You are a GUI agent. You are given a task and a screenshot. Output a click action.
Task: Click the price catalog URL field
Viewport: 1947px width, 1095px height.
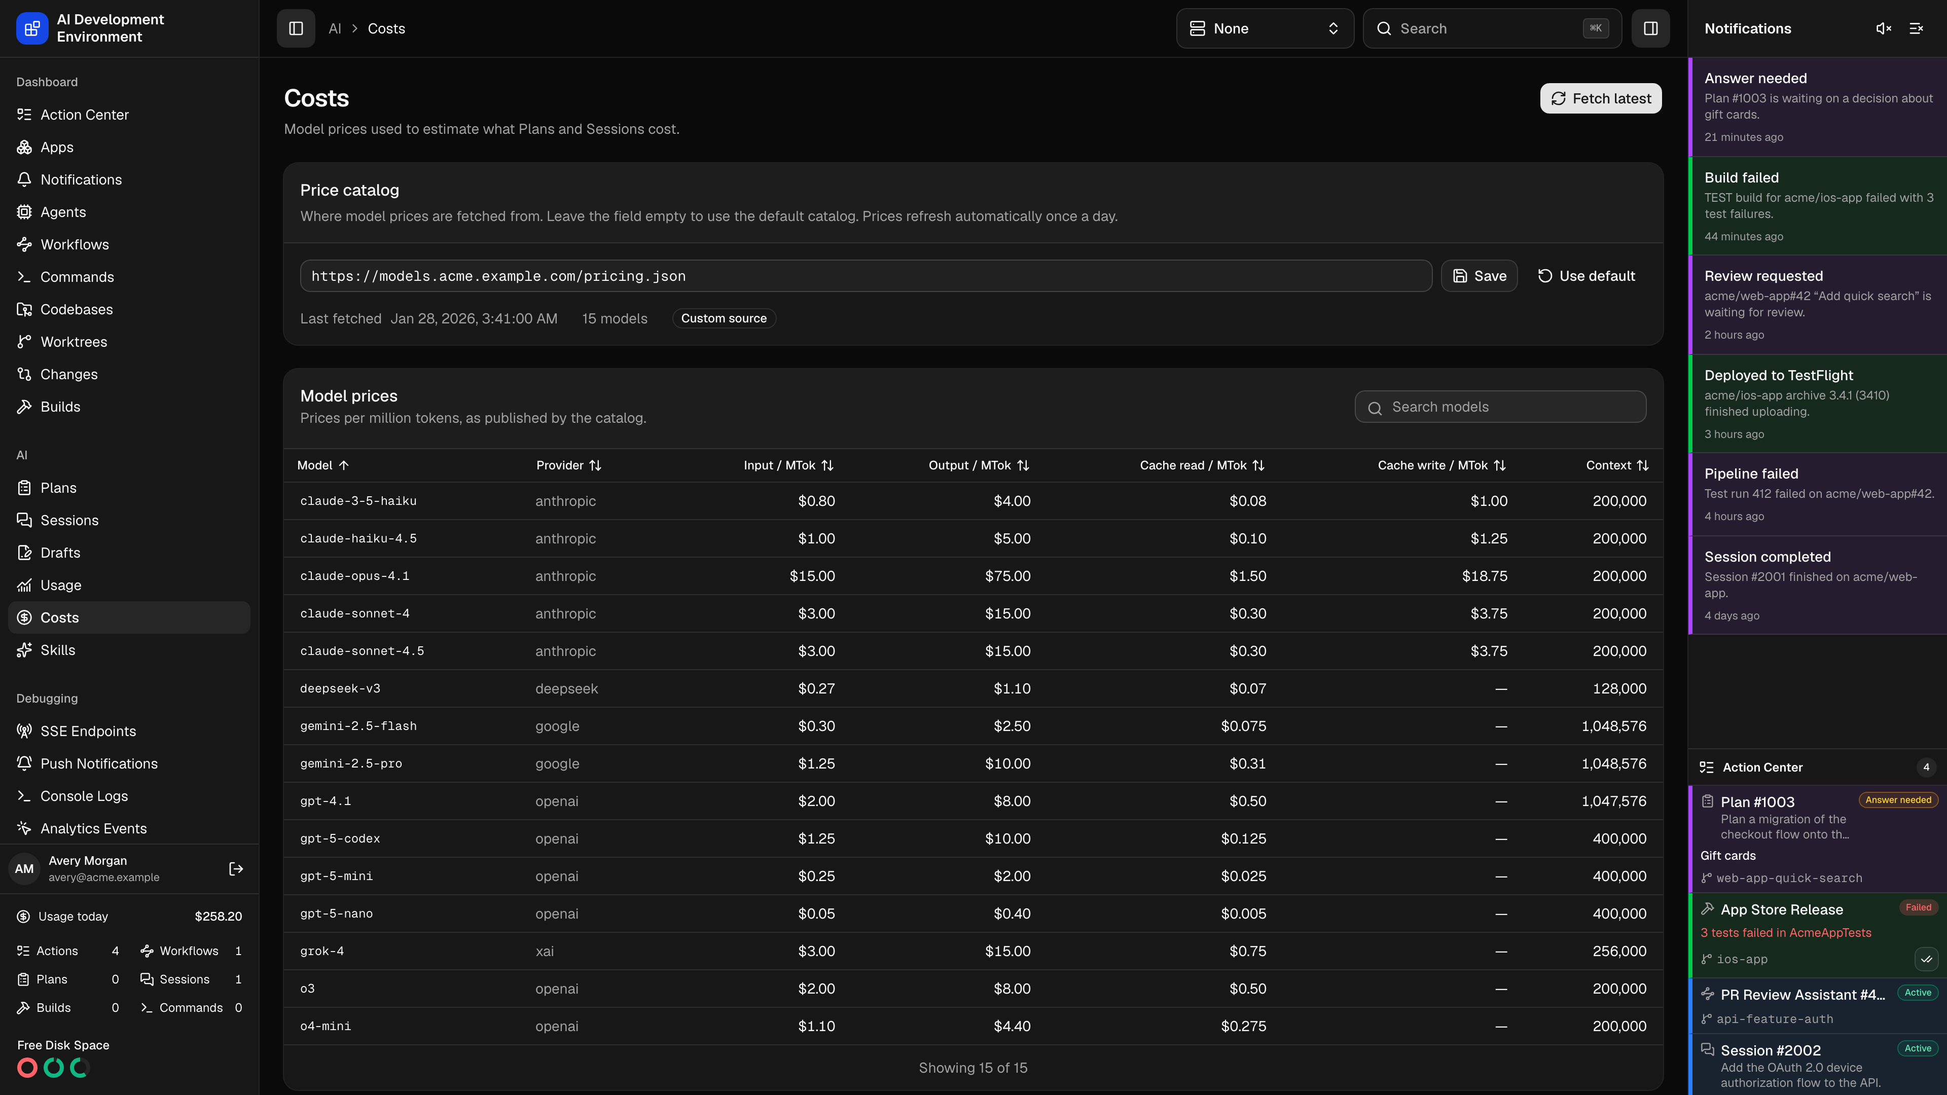(x=866, y=276)
